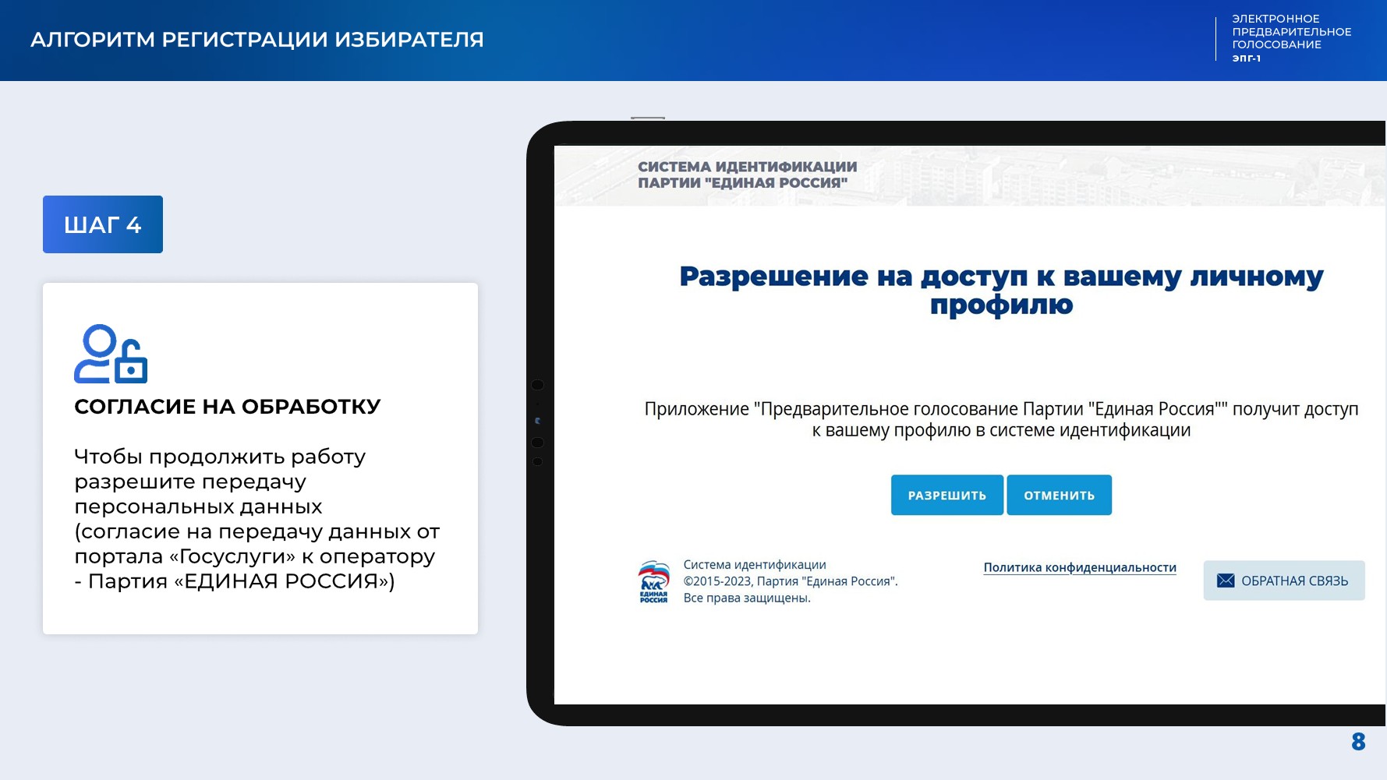Screen dimensions: 1387x780
Task: Click the РАЗРЕШИТЬ button
Action: [946, 496]
